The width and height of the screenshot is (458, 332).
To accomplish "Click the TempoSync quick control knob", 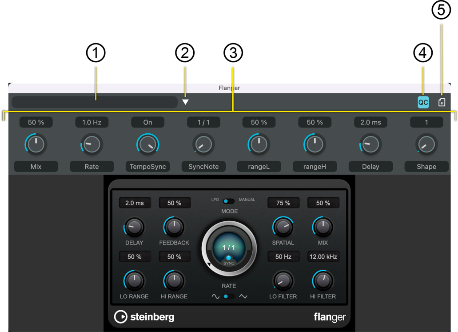I will 147,144.
